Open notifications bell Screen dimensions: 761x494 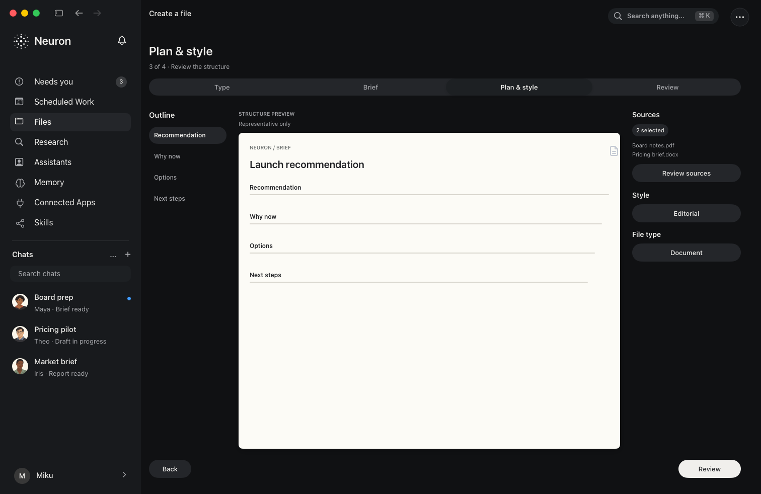click(122, 40)
